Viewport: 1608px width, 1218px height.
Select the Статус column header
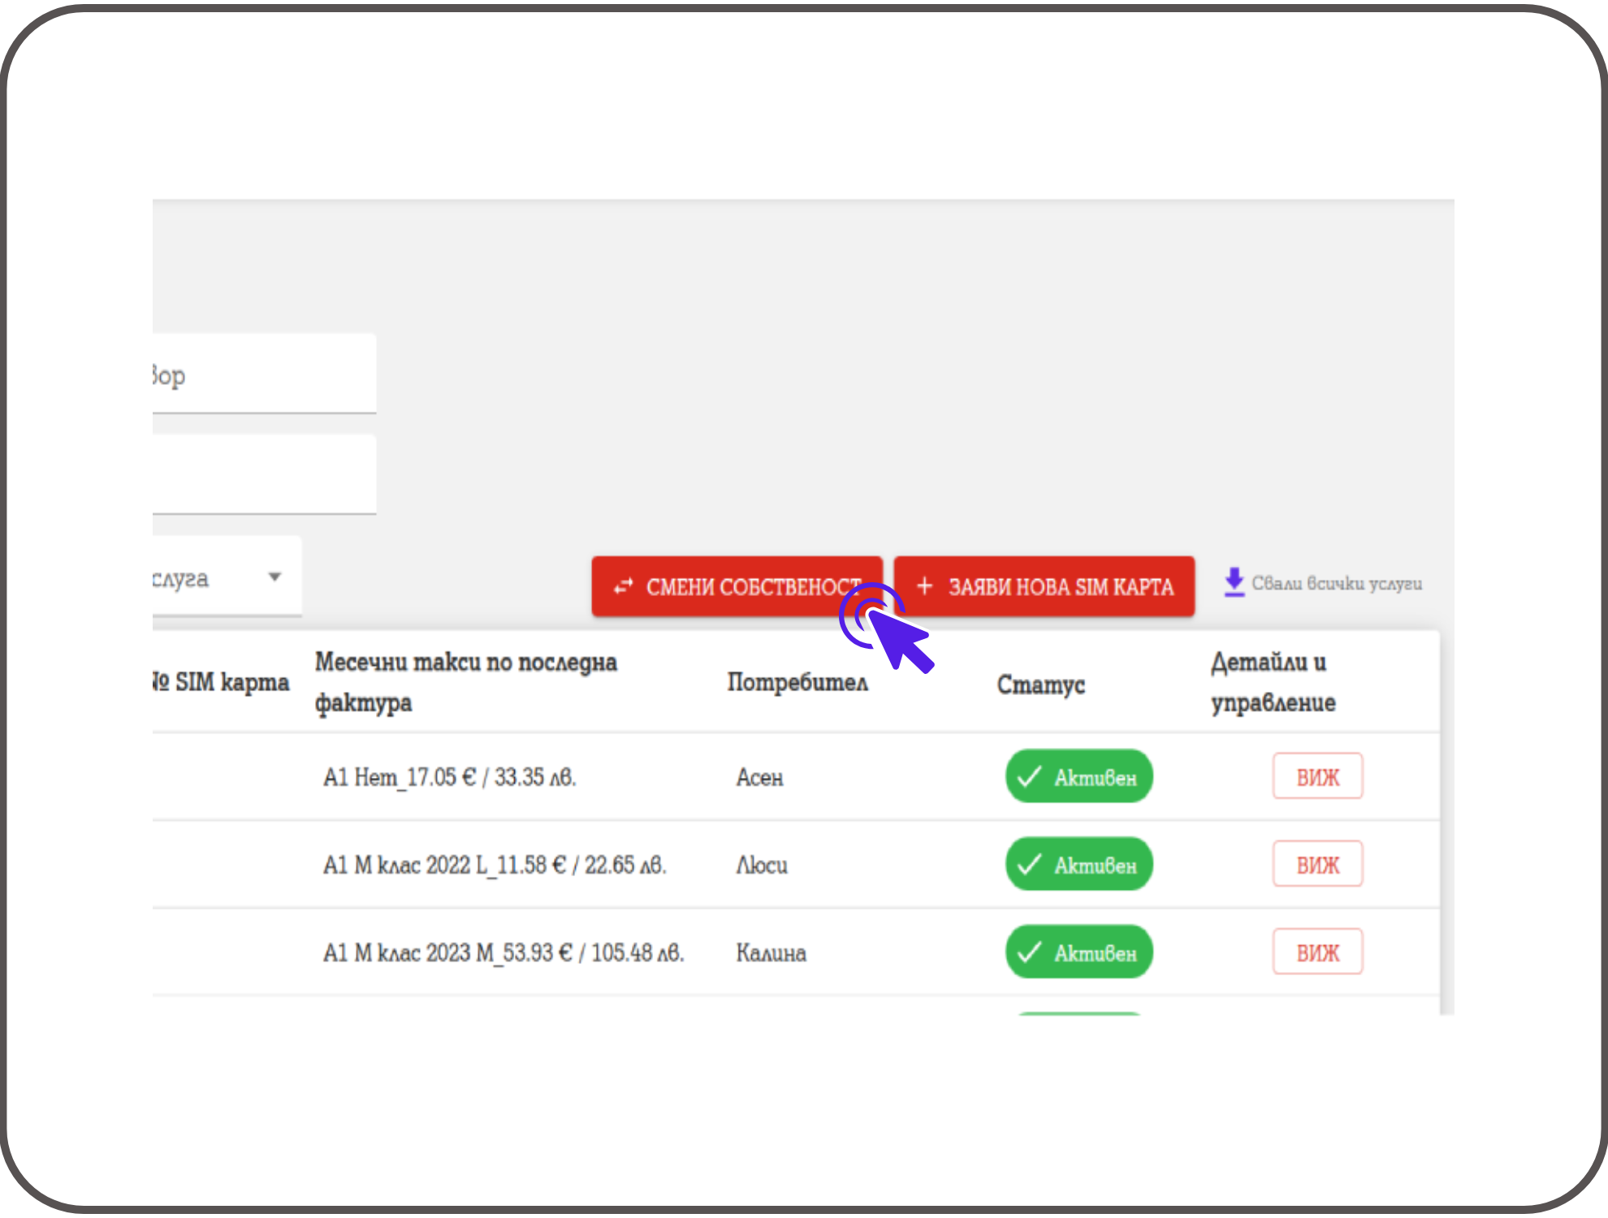pyautogui.click(x=1040, y=685)
